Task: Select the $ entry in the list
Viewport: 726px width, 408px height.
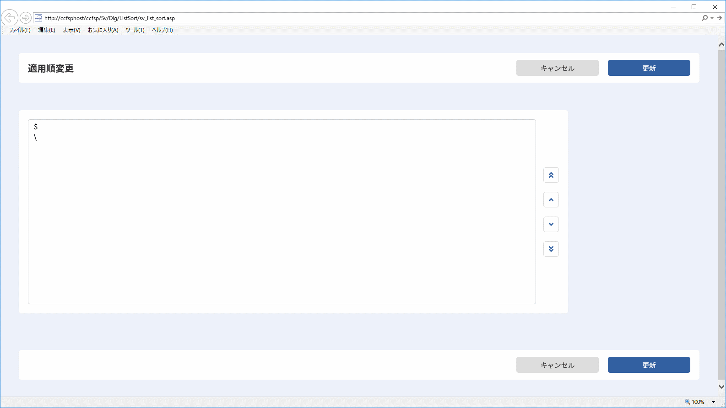Action: point(282,127)
